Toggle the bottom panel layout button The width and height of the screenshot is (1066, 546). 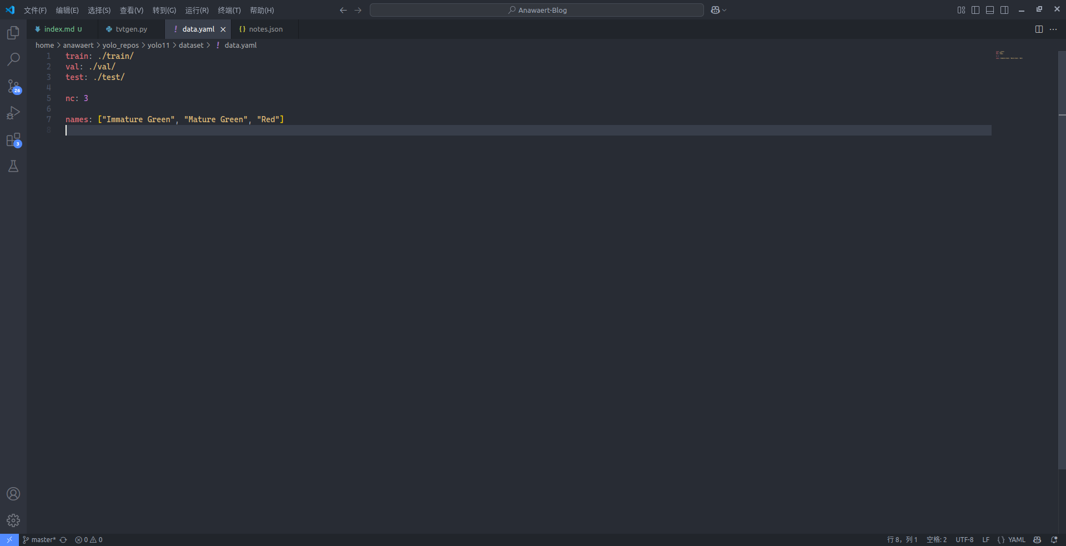click(x=990, y=10)
